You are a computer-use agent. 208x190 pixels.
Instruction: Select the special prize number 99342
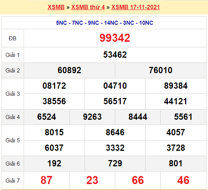115,38
